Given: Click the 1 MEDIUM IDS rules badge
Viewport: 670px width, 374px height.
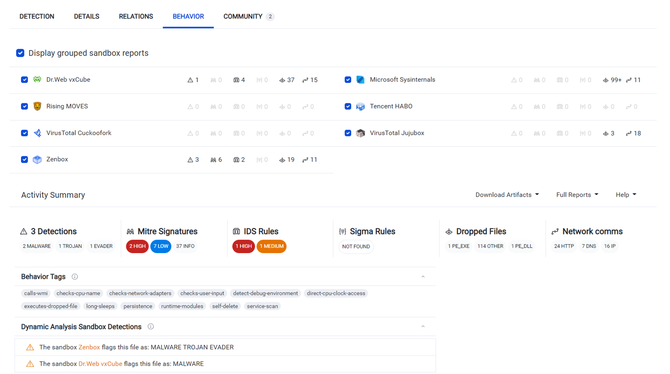Looking at the screenshot, I should pos(271,246).
